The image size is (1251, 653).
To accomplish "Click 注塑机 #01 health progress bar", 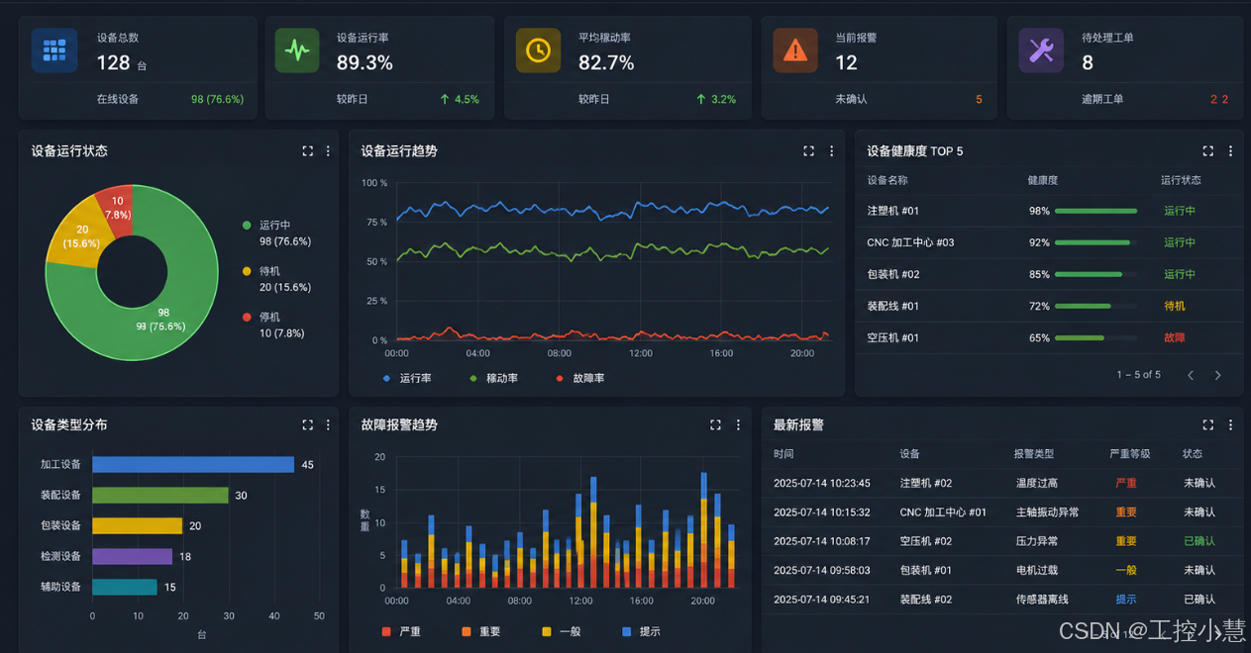I will point(1095,211).
